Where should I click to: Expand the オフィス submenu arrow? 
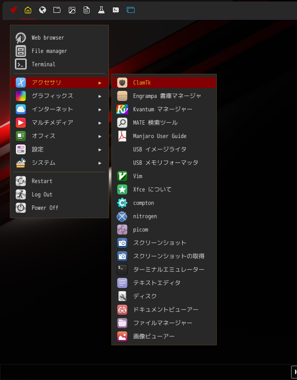100,136
